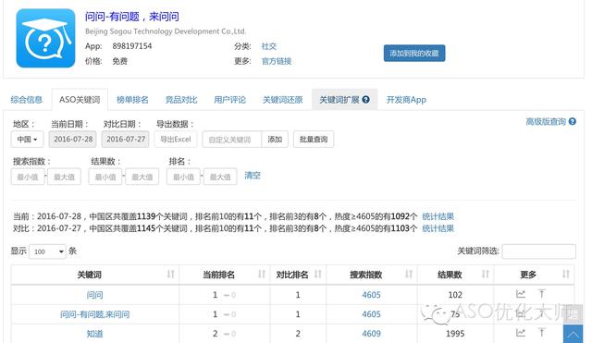The image size is (592, 343).
Task: Open the 官方链接 official link
Action: tap(277, 61)
